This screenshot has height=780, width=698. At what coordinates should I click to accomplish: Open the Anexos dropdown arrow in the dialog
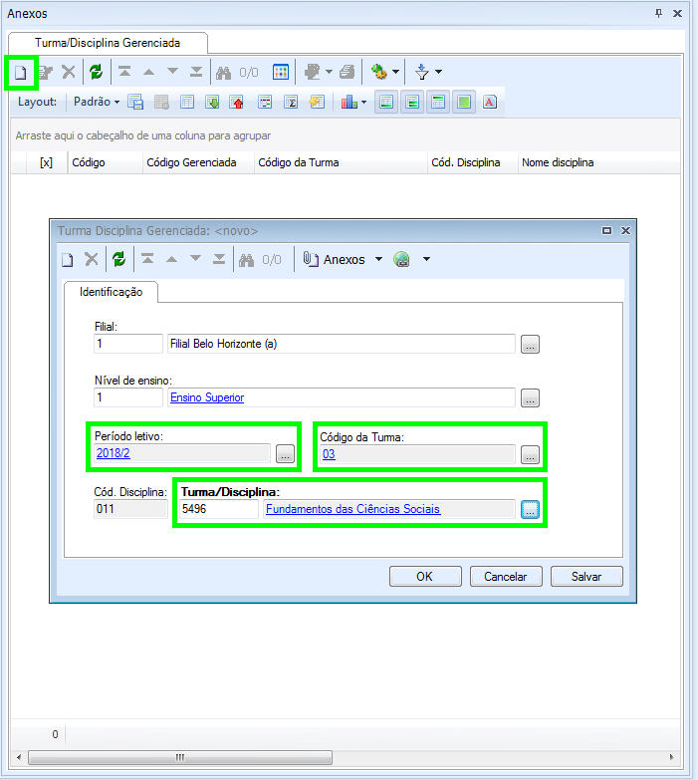click(x=378, y=259)
